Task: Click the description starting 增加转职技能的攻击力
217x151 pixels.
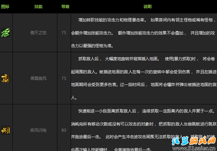Action: (144, 33)
